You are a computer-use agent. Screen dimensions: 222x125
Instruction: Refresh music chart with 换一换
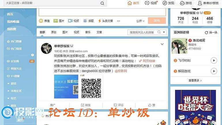211,32
